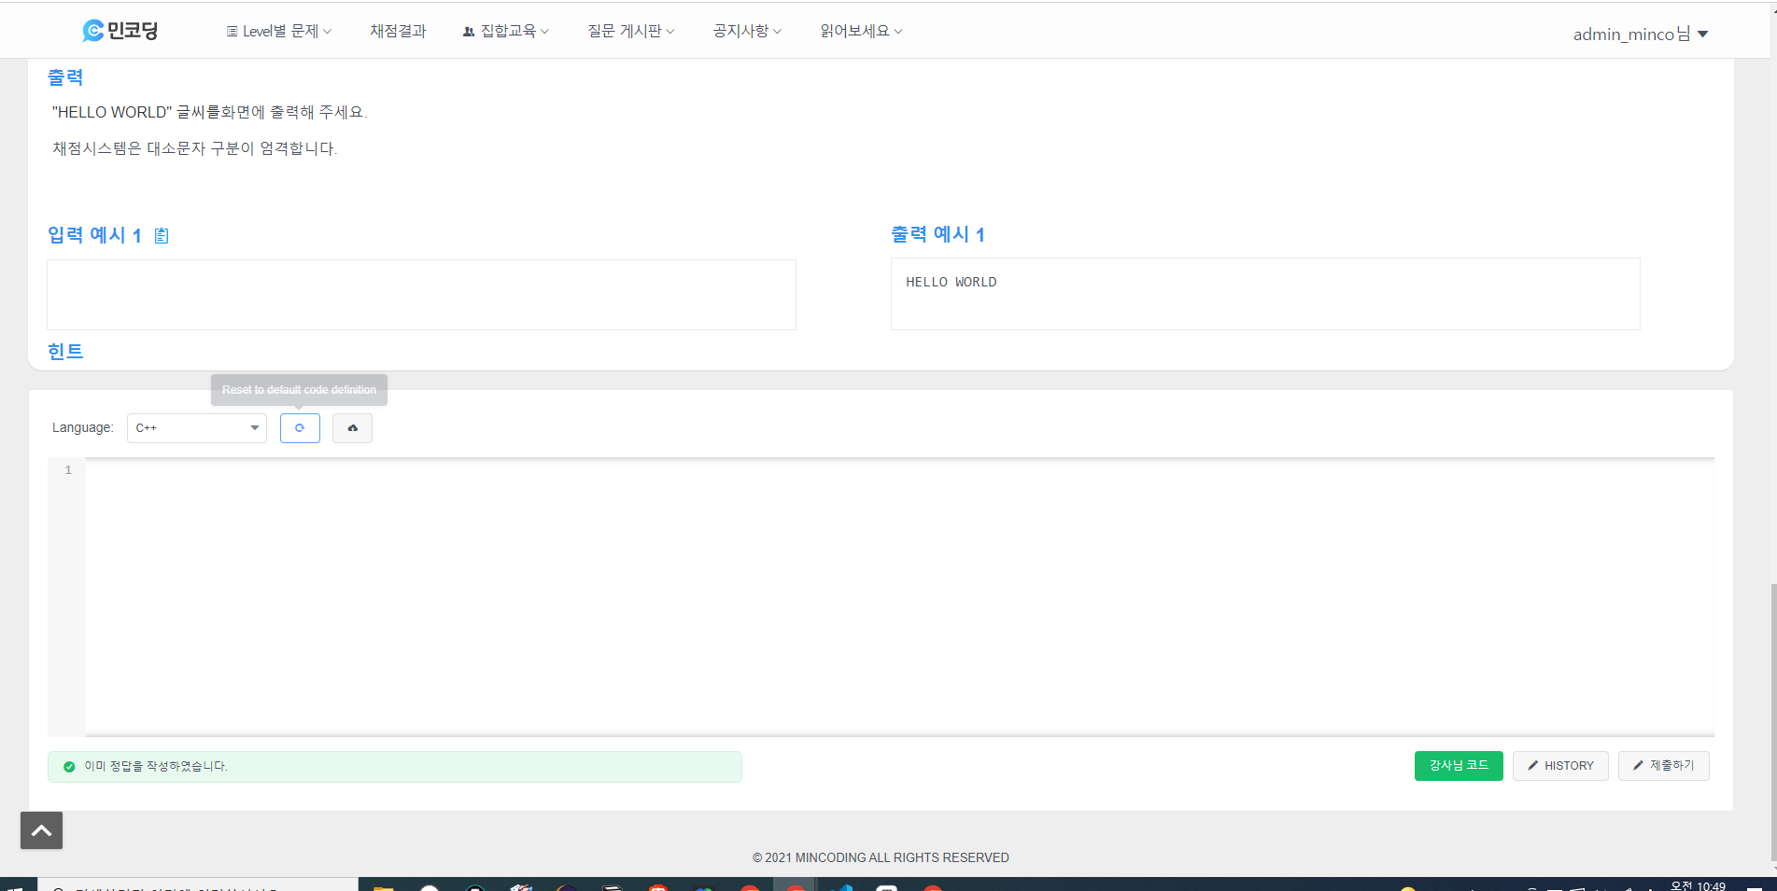Click the HELLO WORLD output example text

[951, 282]
